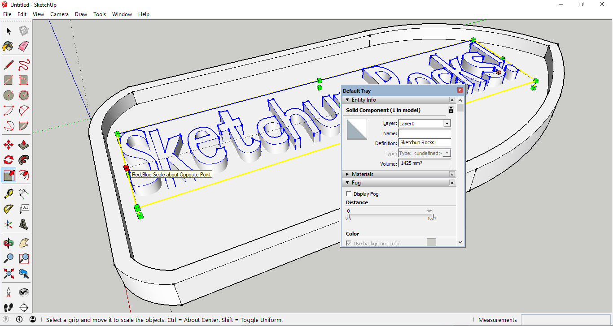The image size is (613, 326).
Task: Select the Position Camera tool
Action: coord(9,292)
